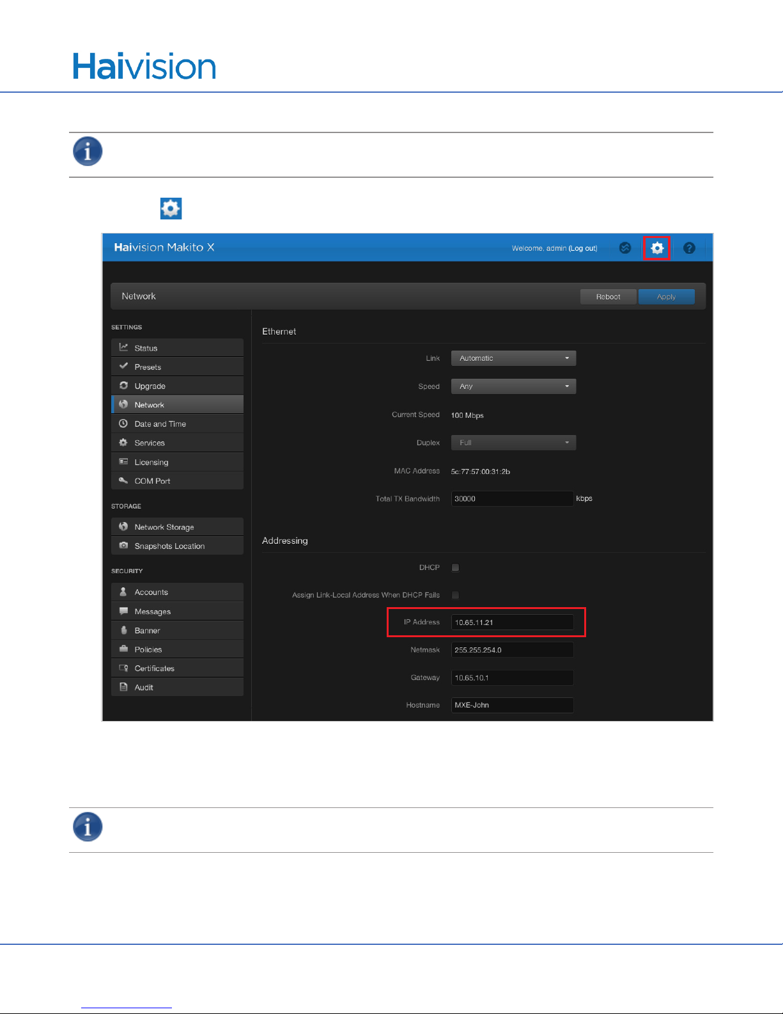Open the Certificates page
This screenshot has width=783, height=1014.
(177, 668)
